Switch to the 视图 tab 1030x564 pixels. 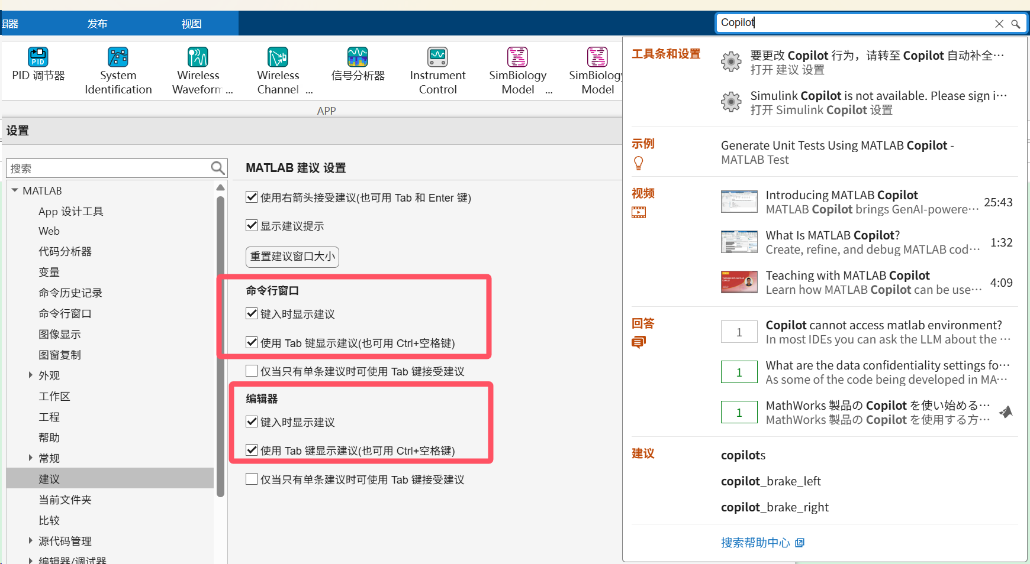(191, 24)
